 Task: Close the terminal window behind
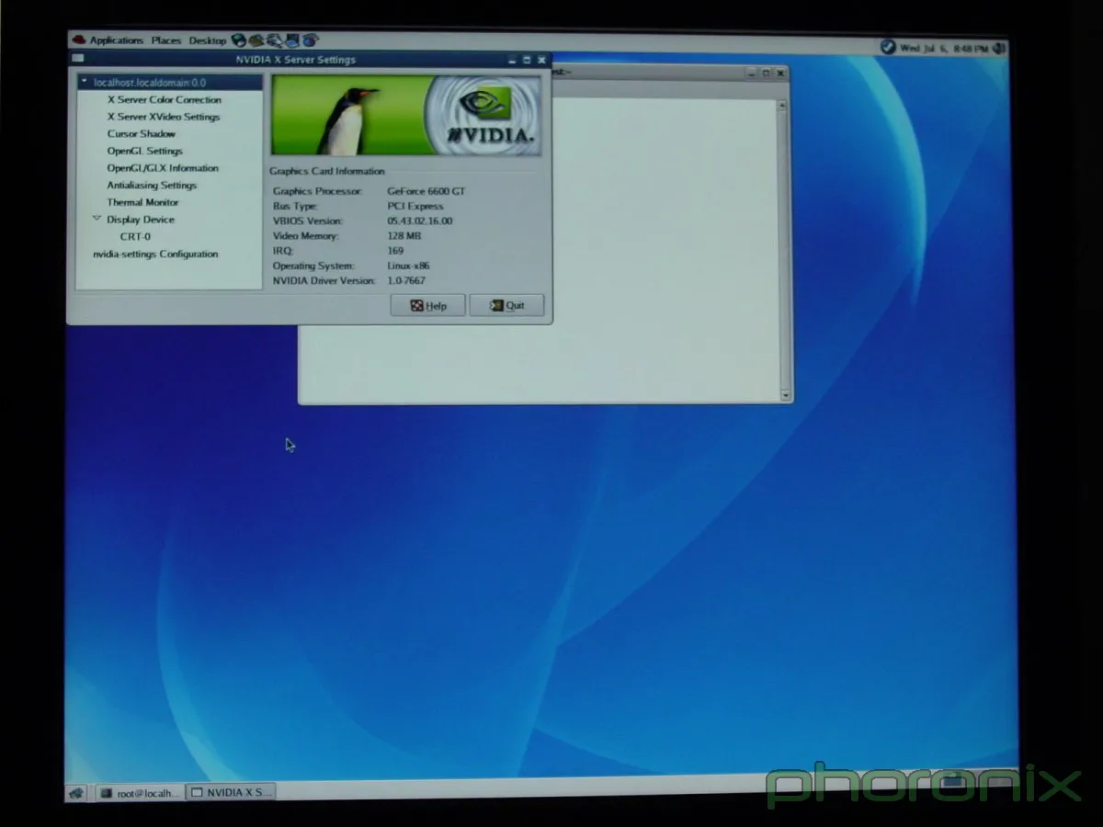(780, 73)
